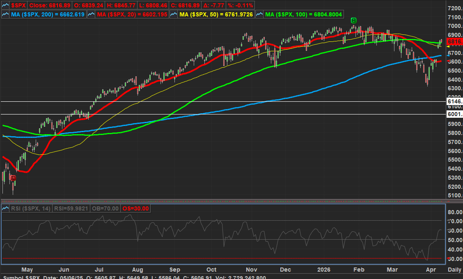
Task: Select the 6146 horizontal line price label
Action: [x=454, y=101]
